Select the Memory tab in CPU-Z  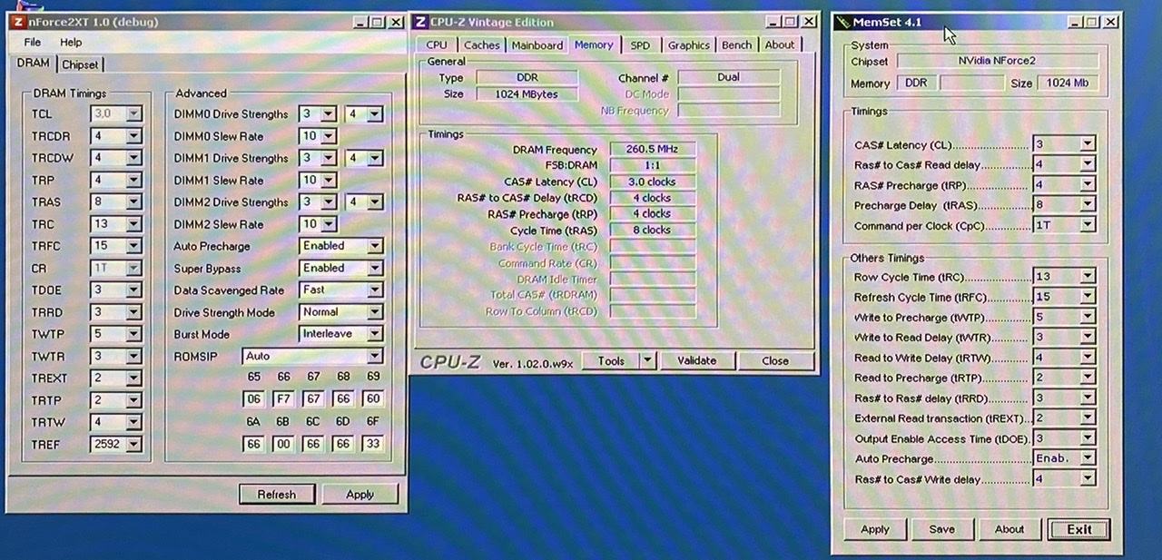(594, 44)
